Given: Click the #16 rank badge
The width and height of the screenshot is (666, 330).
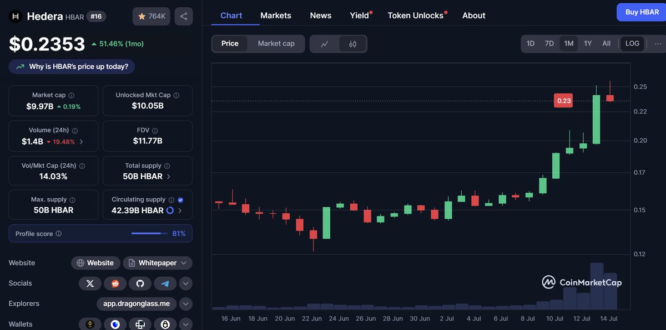Looking at the screenshot, I should (x=97, y=17).
